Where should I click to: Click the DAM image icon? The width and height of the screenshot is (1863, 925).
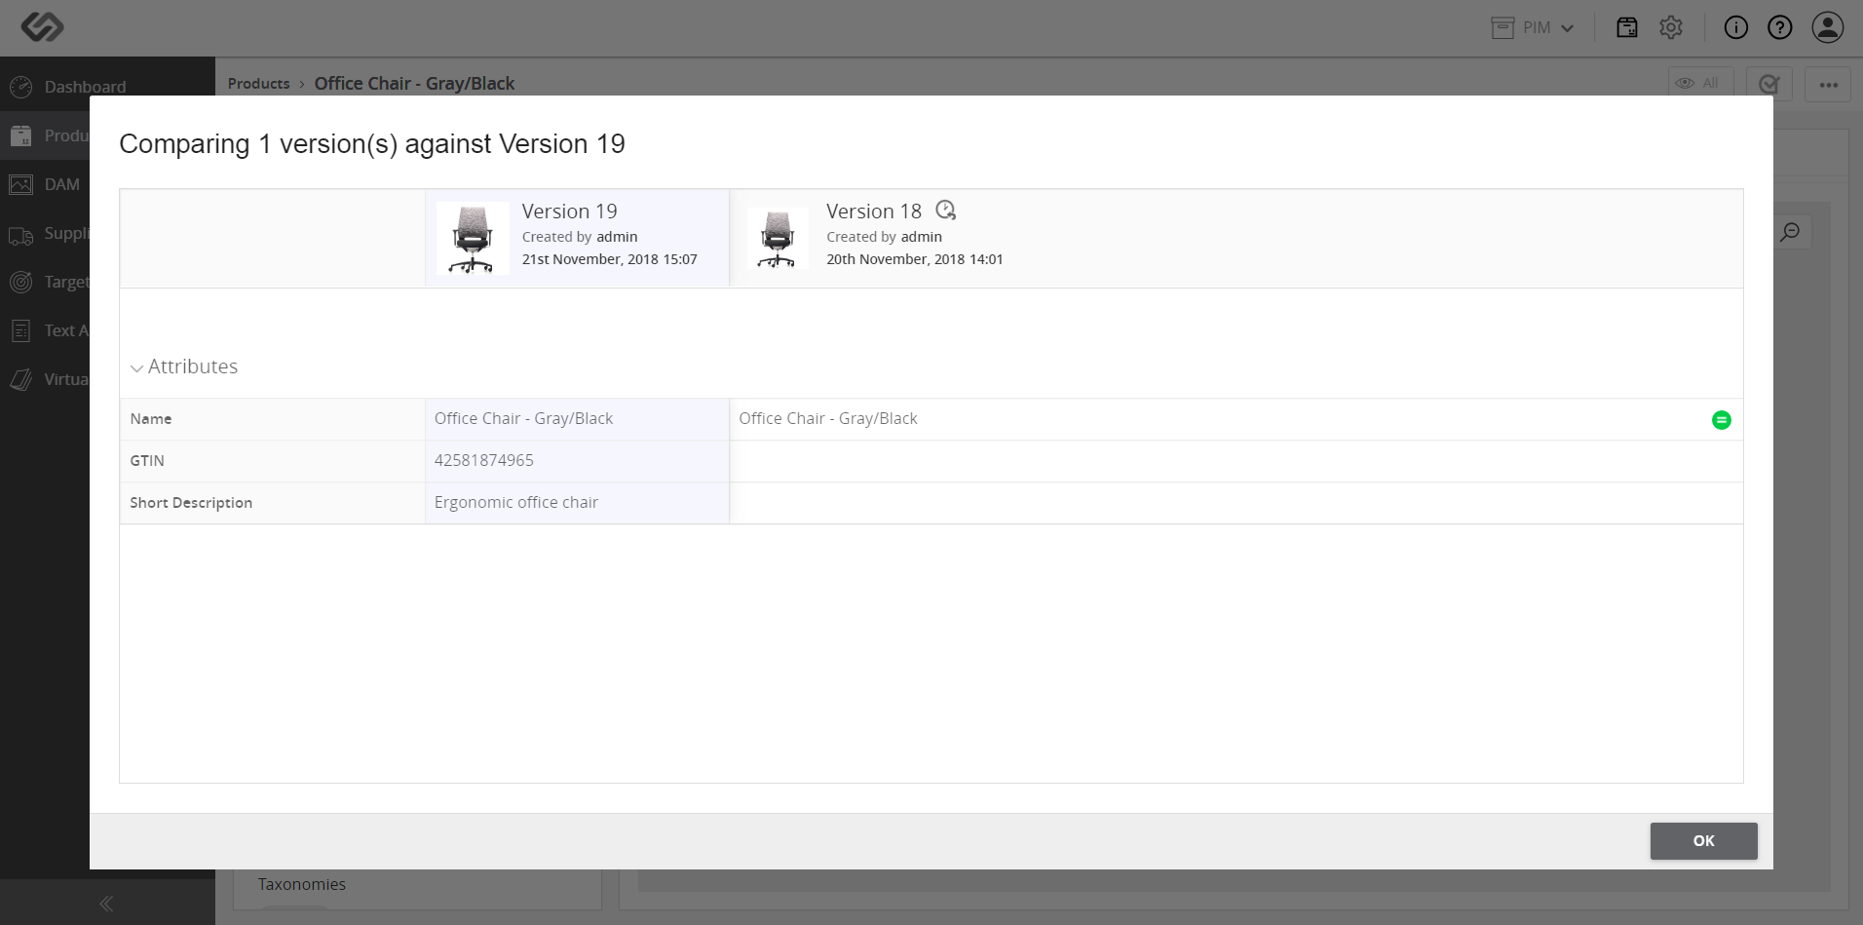click(21, 184)
